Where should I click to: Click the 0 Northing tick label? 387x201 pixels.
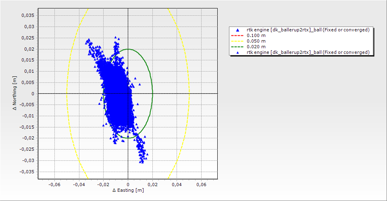[x=33, y=94]
